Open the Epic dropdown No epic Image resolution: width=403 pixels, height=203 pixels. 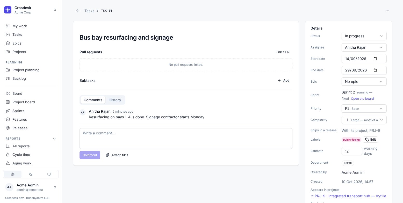pyautogui.click(x=364, y=82)
